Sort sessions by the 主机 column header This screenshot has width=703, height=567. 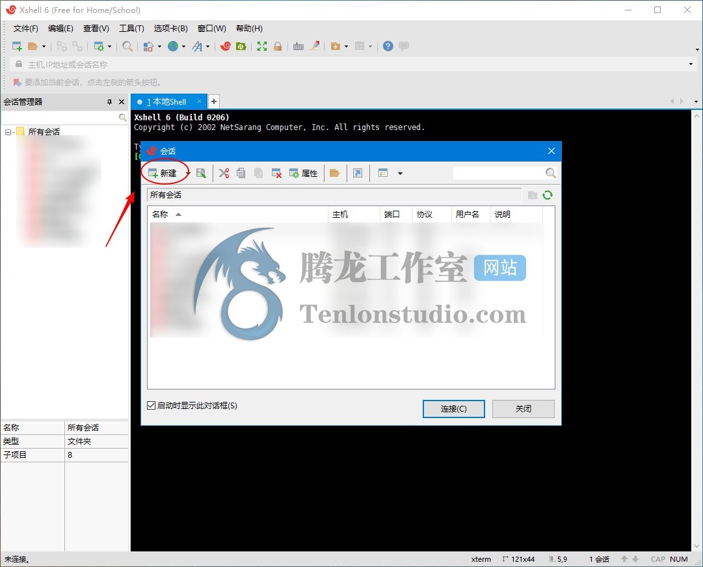pos(354,214)
